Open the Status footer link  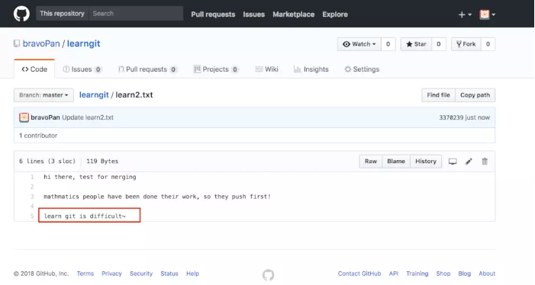(169, 274)
